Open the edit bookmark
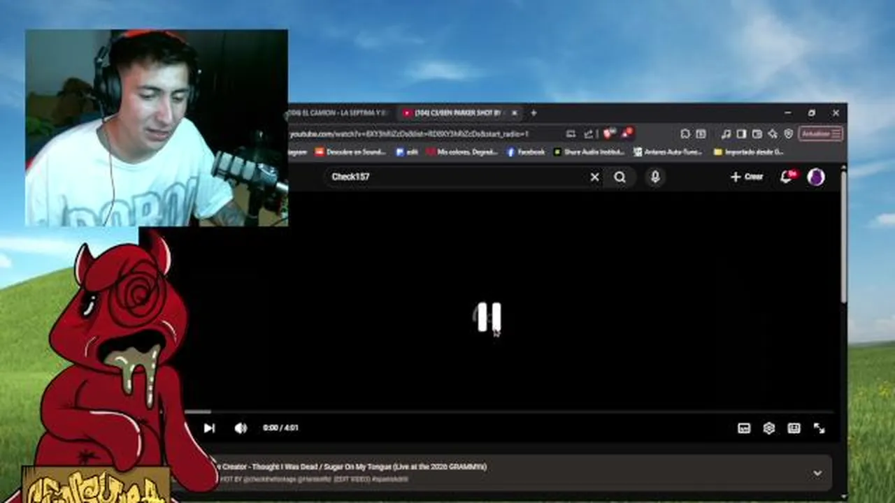 pyautogui.click(x=407, y=152)
